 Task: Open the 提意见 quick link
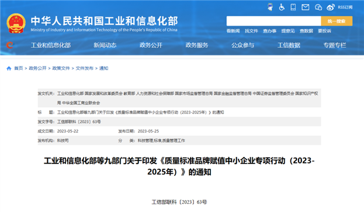coord(288,31)
